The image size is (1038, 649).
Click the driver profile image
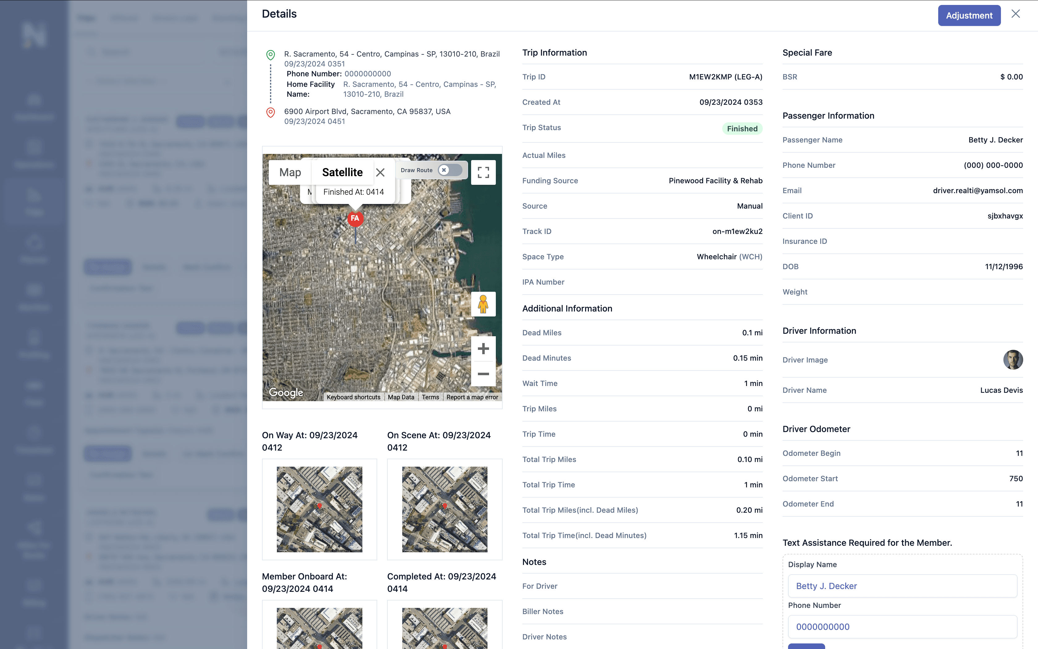coord(1012,360)
